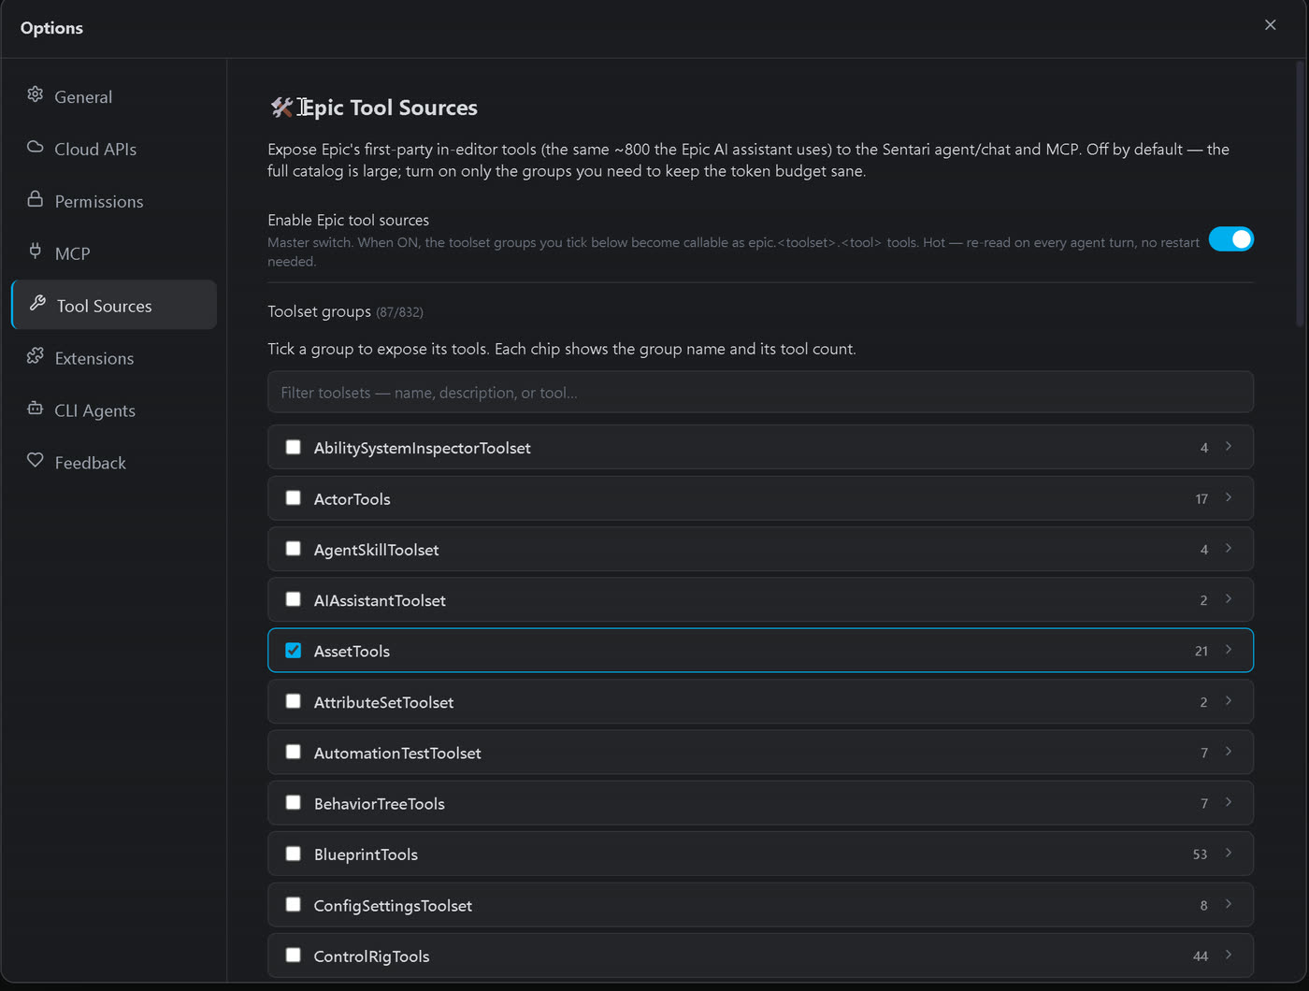Click the BlueprintTools group name

click(366, 855)
